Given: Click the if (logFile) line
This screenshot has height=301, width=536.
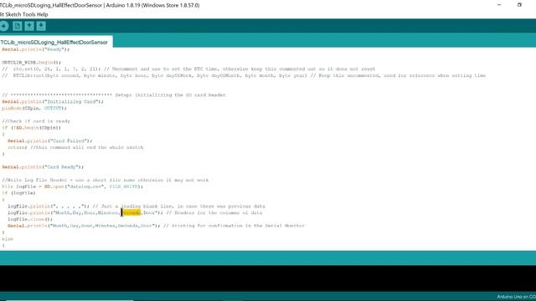Looking at the screenshot, I should [x=18, y=193].
